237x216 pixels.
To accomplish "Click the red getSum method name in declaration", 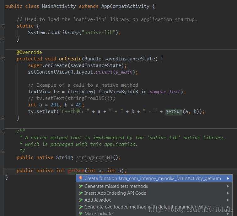I will pos(76,171).
